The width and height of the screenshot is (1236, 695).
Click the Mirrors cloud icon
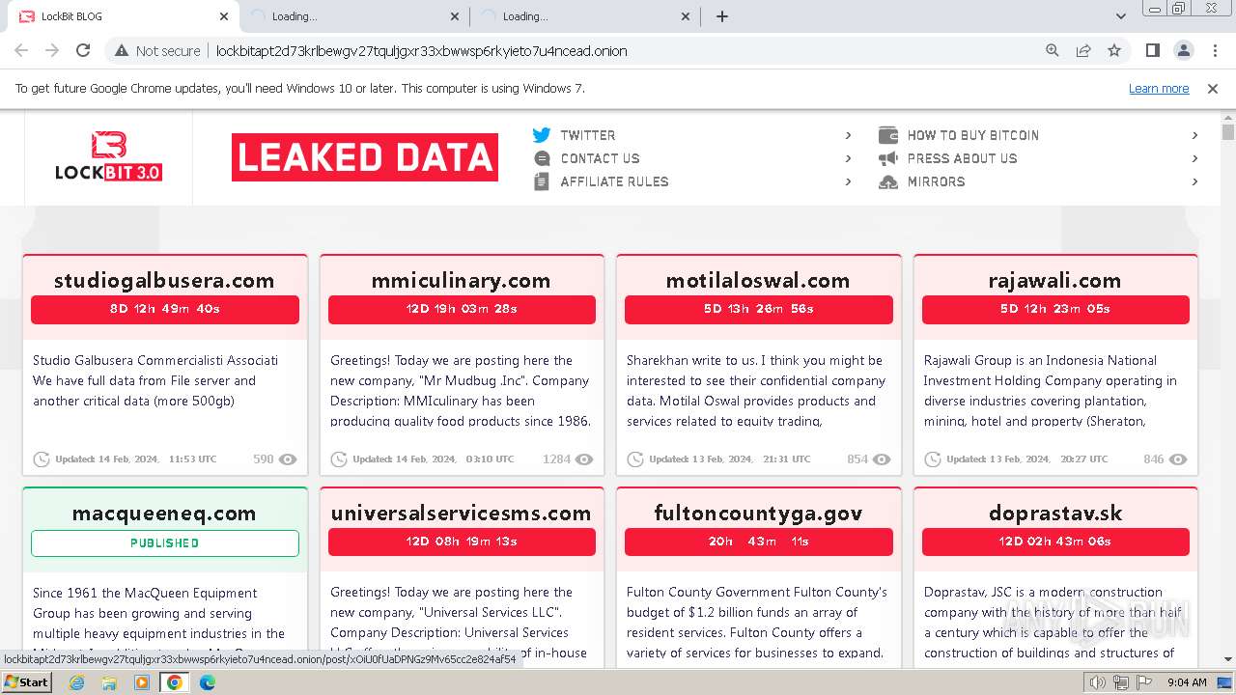click(x=888, y=181)
